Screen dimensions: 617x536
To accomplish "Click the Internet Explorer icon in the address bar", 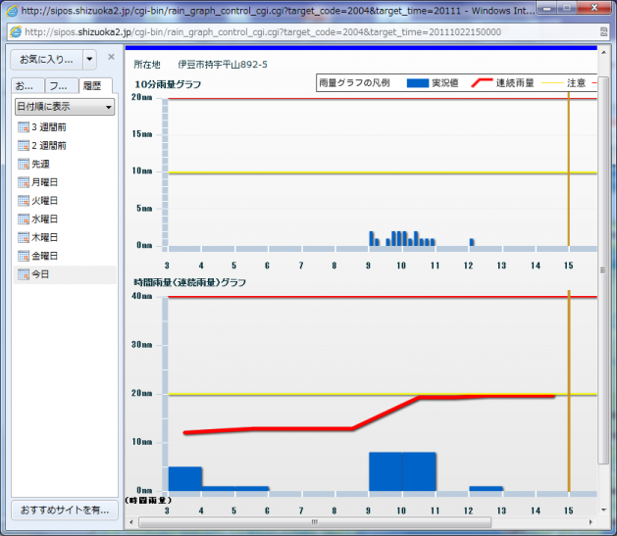I will click(x=16, y=31).
